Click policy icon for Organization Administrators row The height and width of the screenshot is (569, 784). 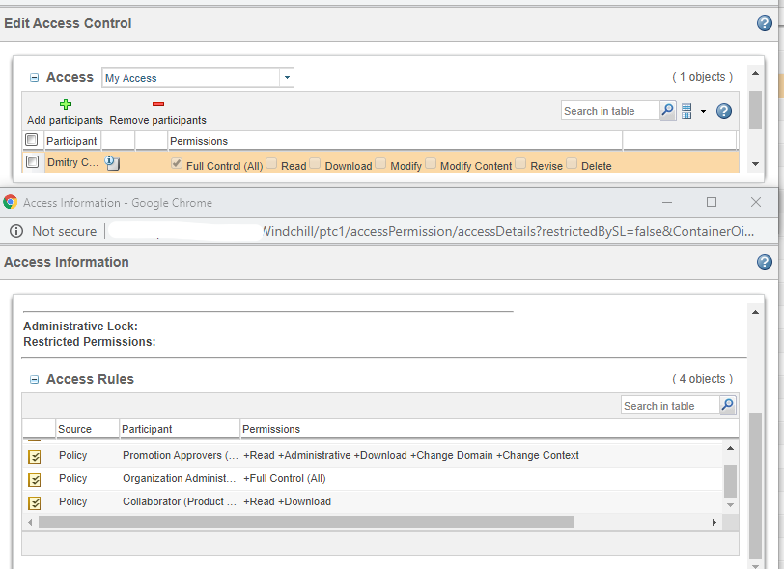35,479
